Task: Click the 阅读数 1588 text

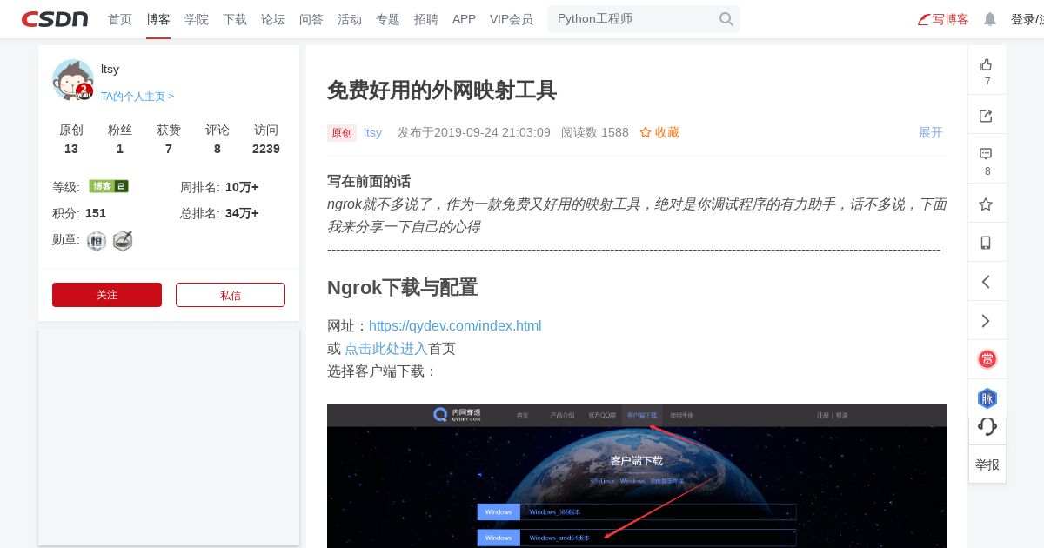Action: [x=595, y=132]
